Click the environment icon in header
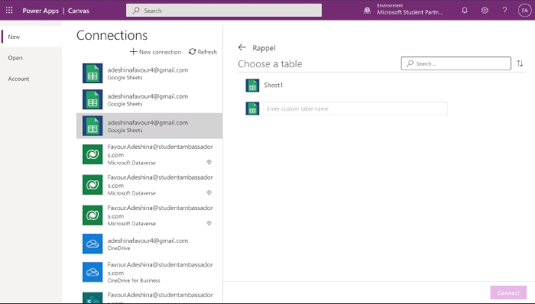The height and width of the screenshot is (304, 535). (x=367, y=10)
